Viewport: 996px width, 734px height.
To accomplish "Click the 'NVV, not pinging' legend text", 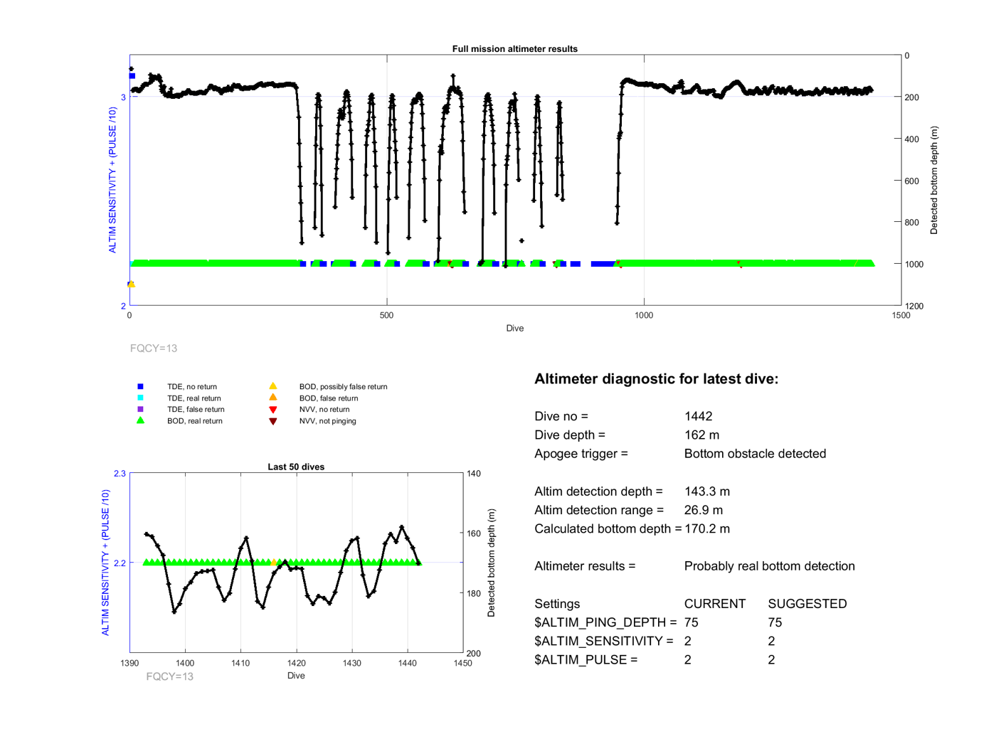I will [327, 421].
